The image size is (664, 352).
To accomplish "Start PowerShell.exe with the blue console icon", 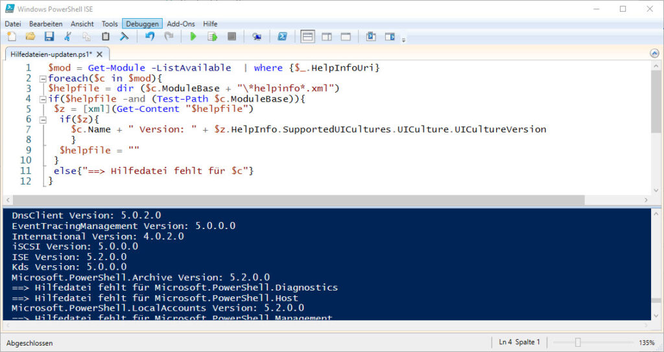I will tap(282, 37).
